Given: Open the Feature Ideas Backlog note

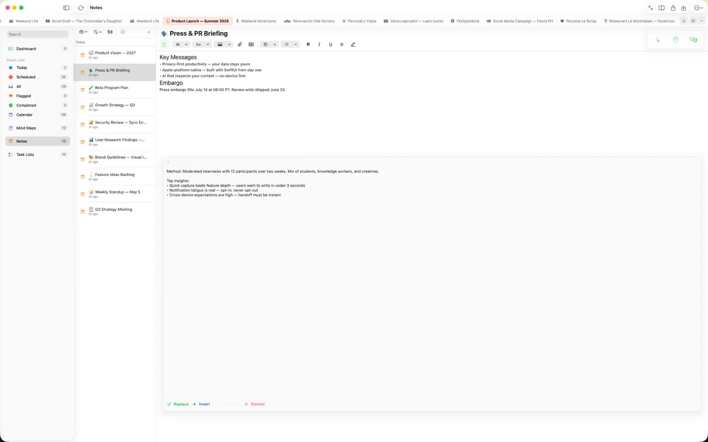Looking at the screenshot, I should click(x=114, y=177).
